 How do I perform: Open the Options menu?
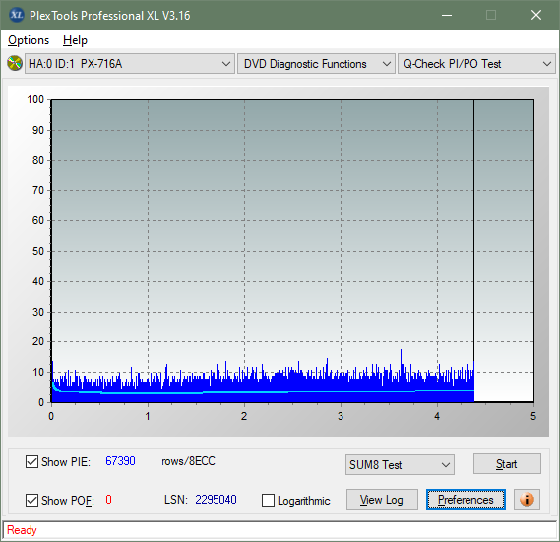pyautogui.click(x=29, y=40)
